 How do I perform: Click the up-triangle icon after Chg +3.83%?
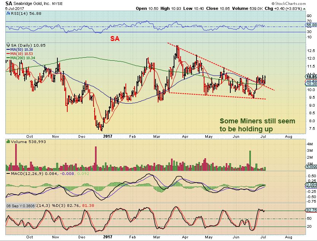[304, 9]
